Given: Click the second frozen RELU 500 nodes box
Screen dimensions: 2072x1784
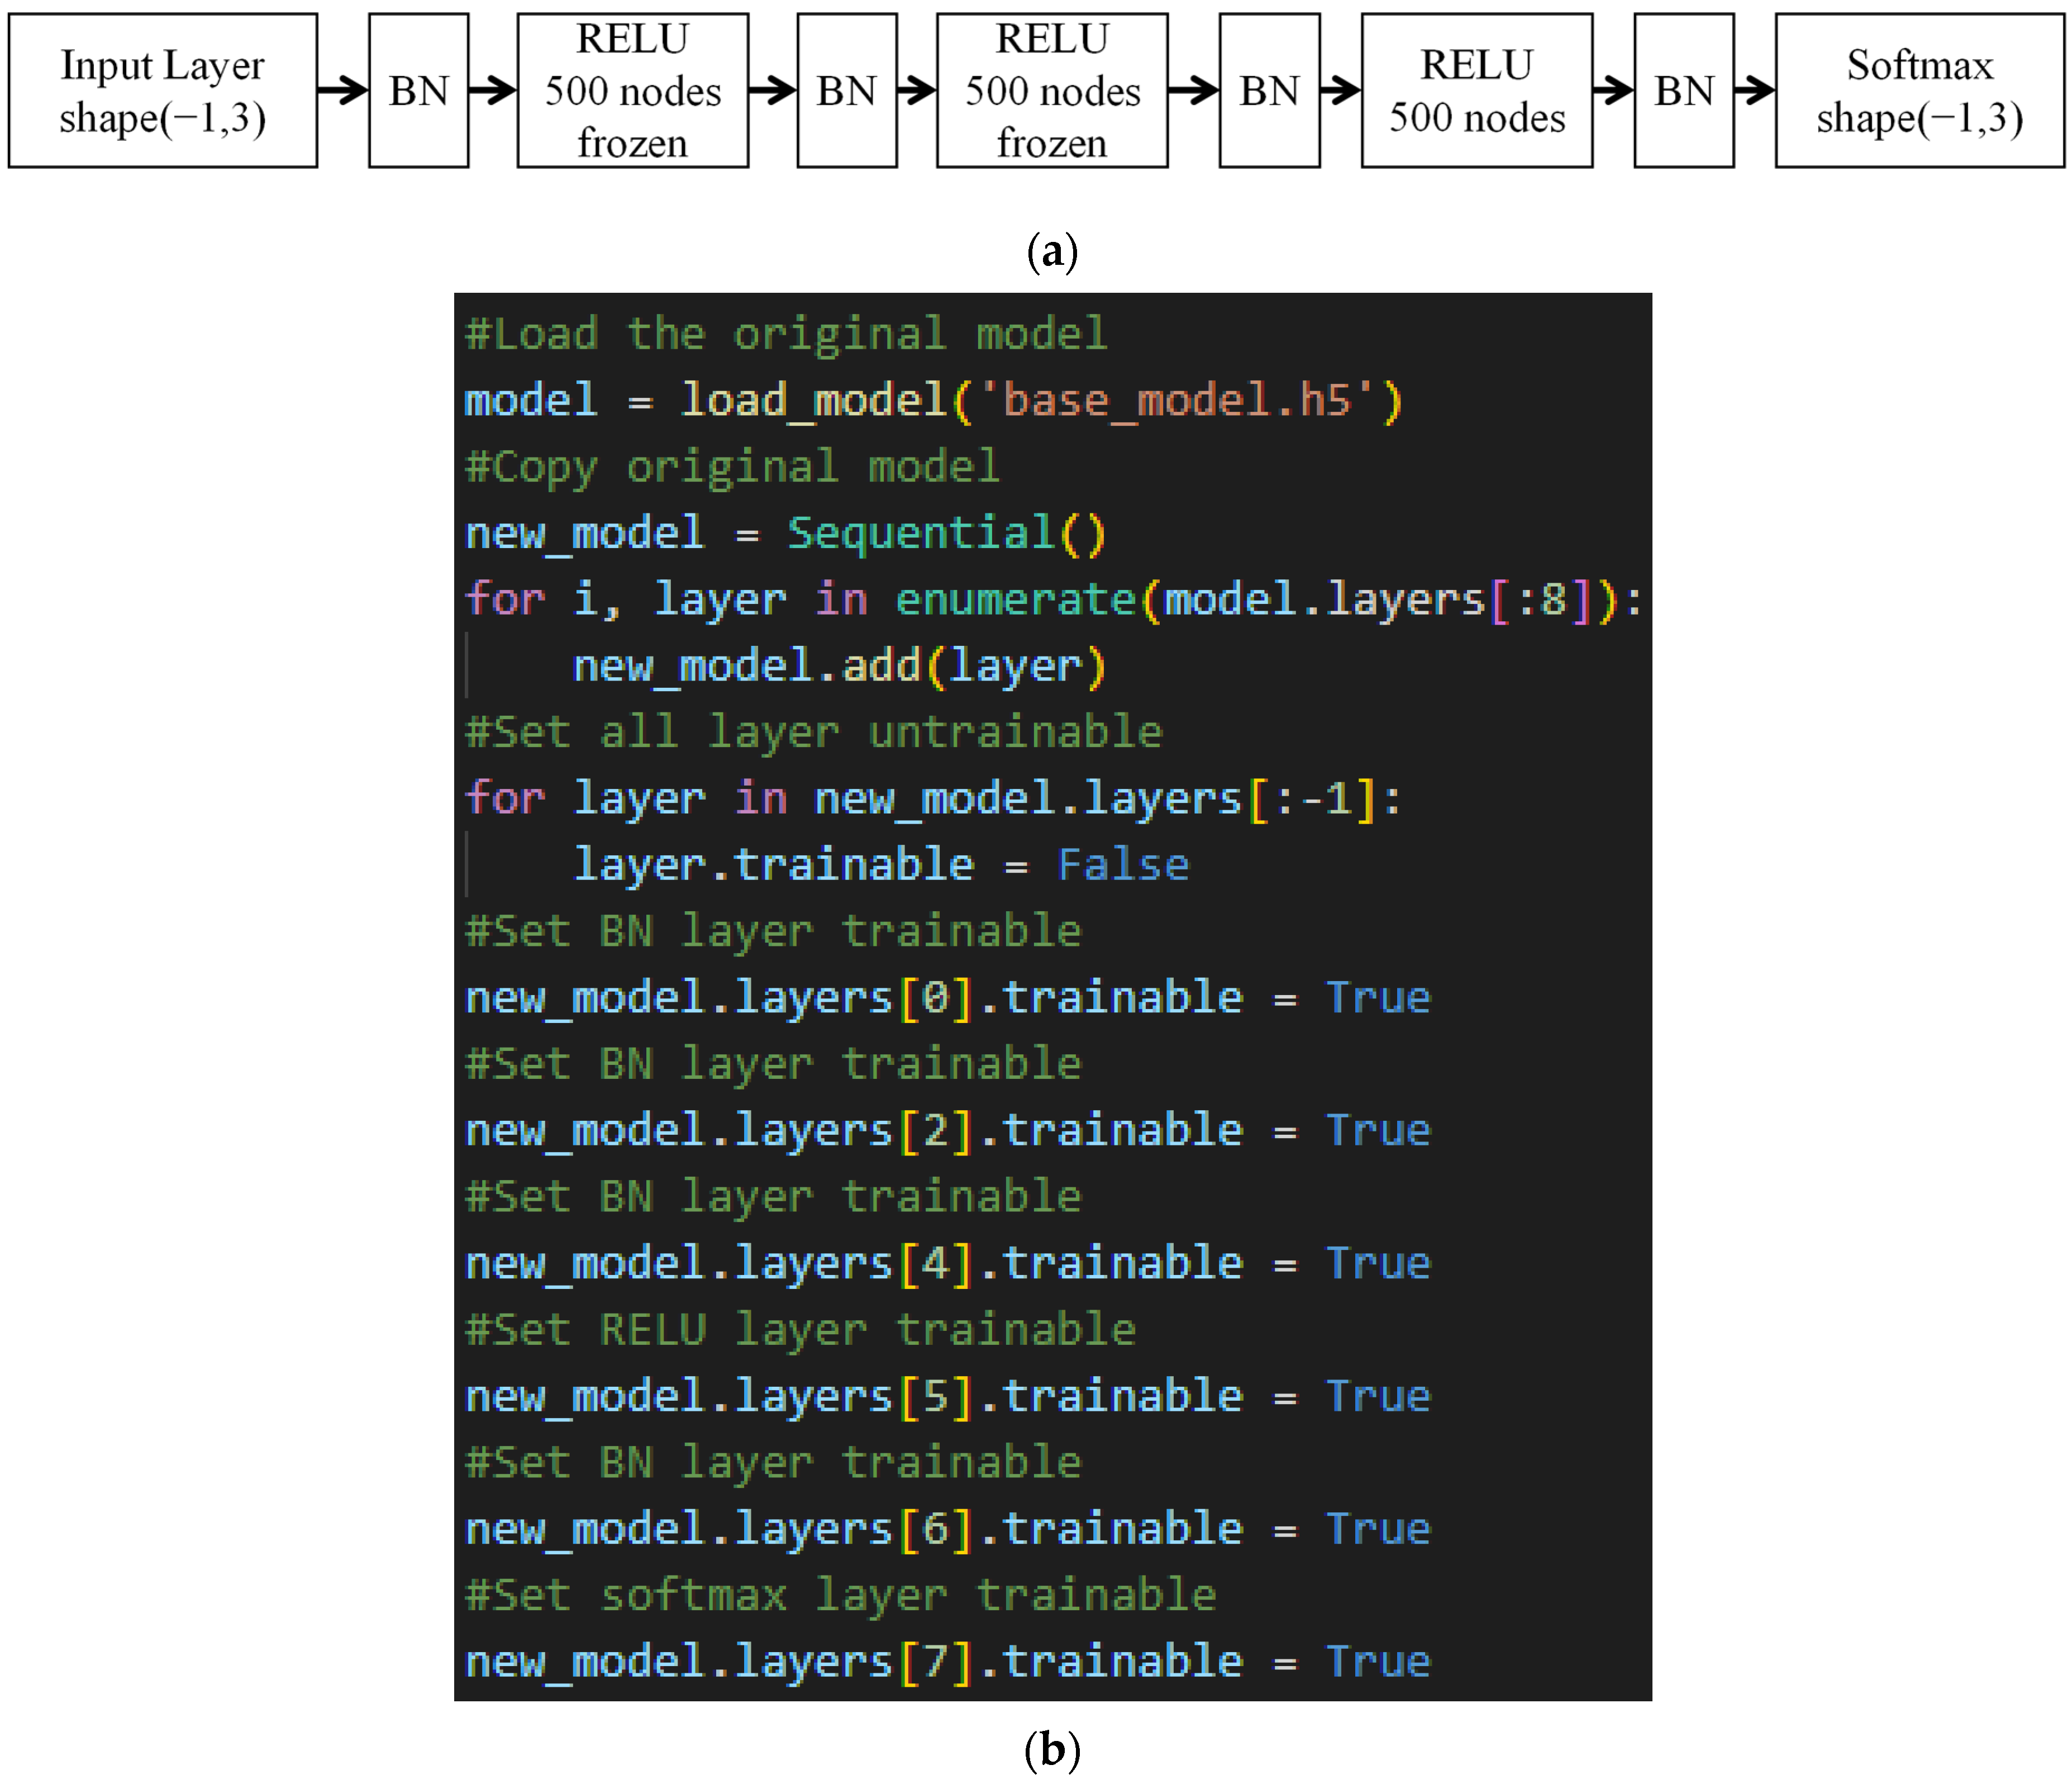Looking at the screenshot, I should pos(1051,91).
